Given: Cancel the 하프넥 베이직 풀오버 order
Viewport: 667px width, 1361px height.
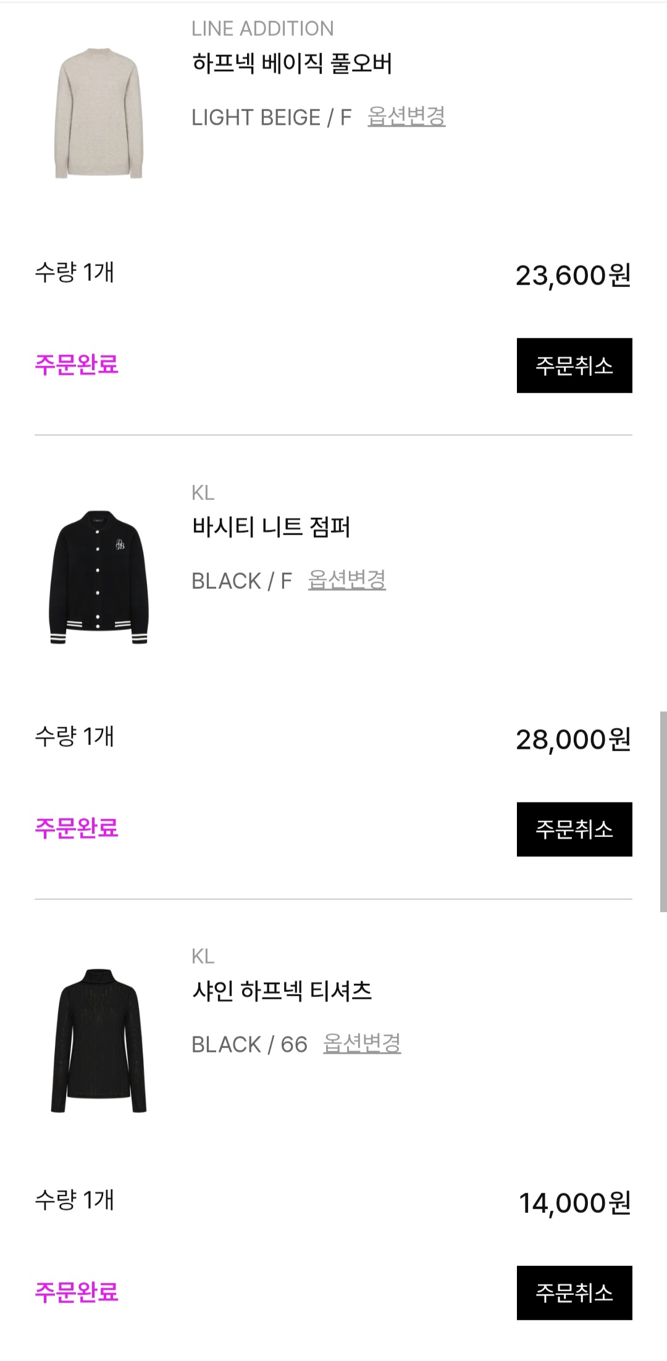Looking at the screenshot, I should pyautogui.click(x=574, y=365).
